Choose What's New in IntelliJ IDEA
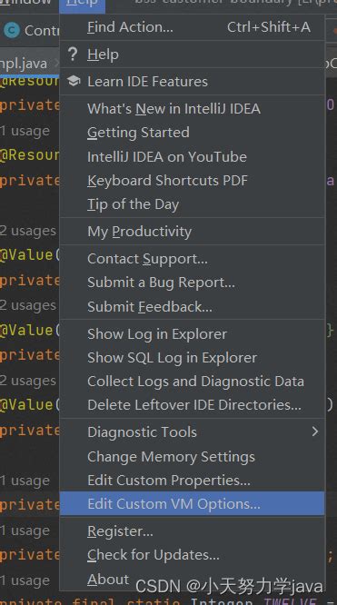The image size is (337, 605). click(x=193, y=109)
